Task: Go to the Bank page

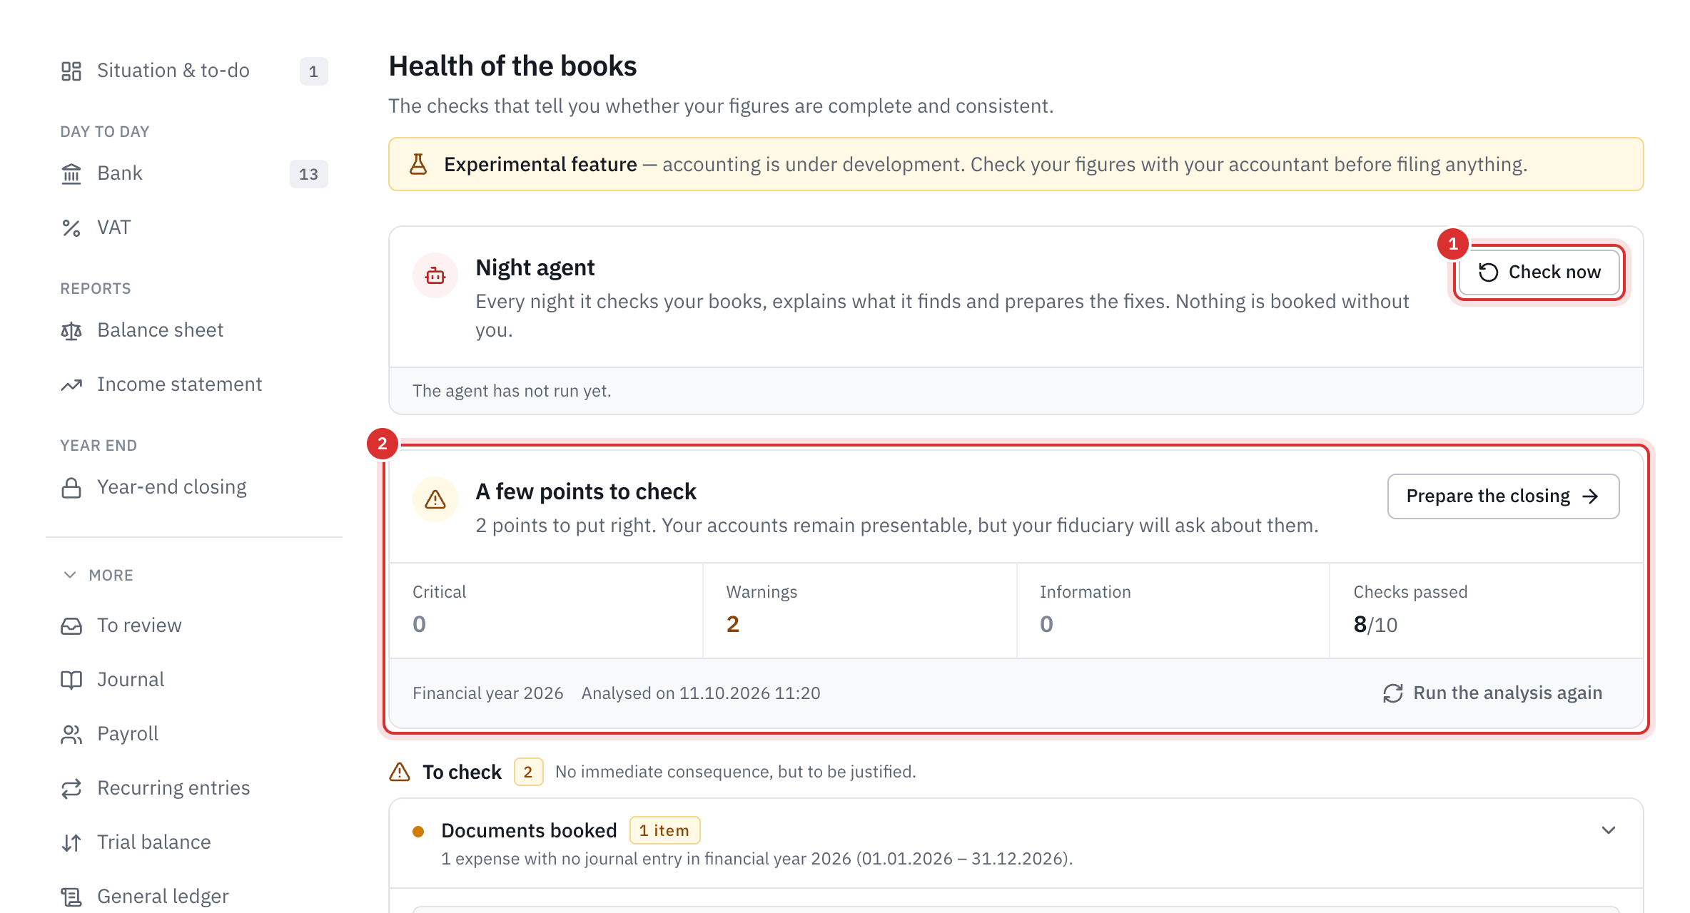Action: (194, 173)
